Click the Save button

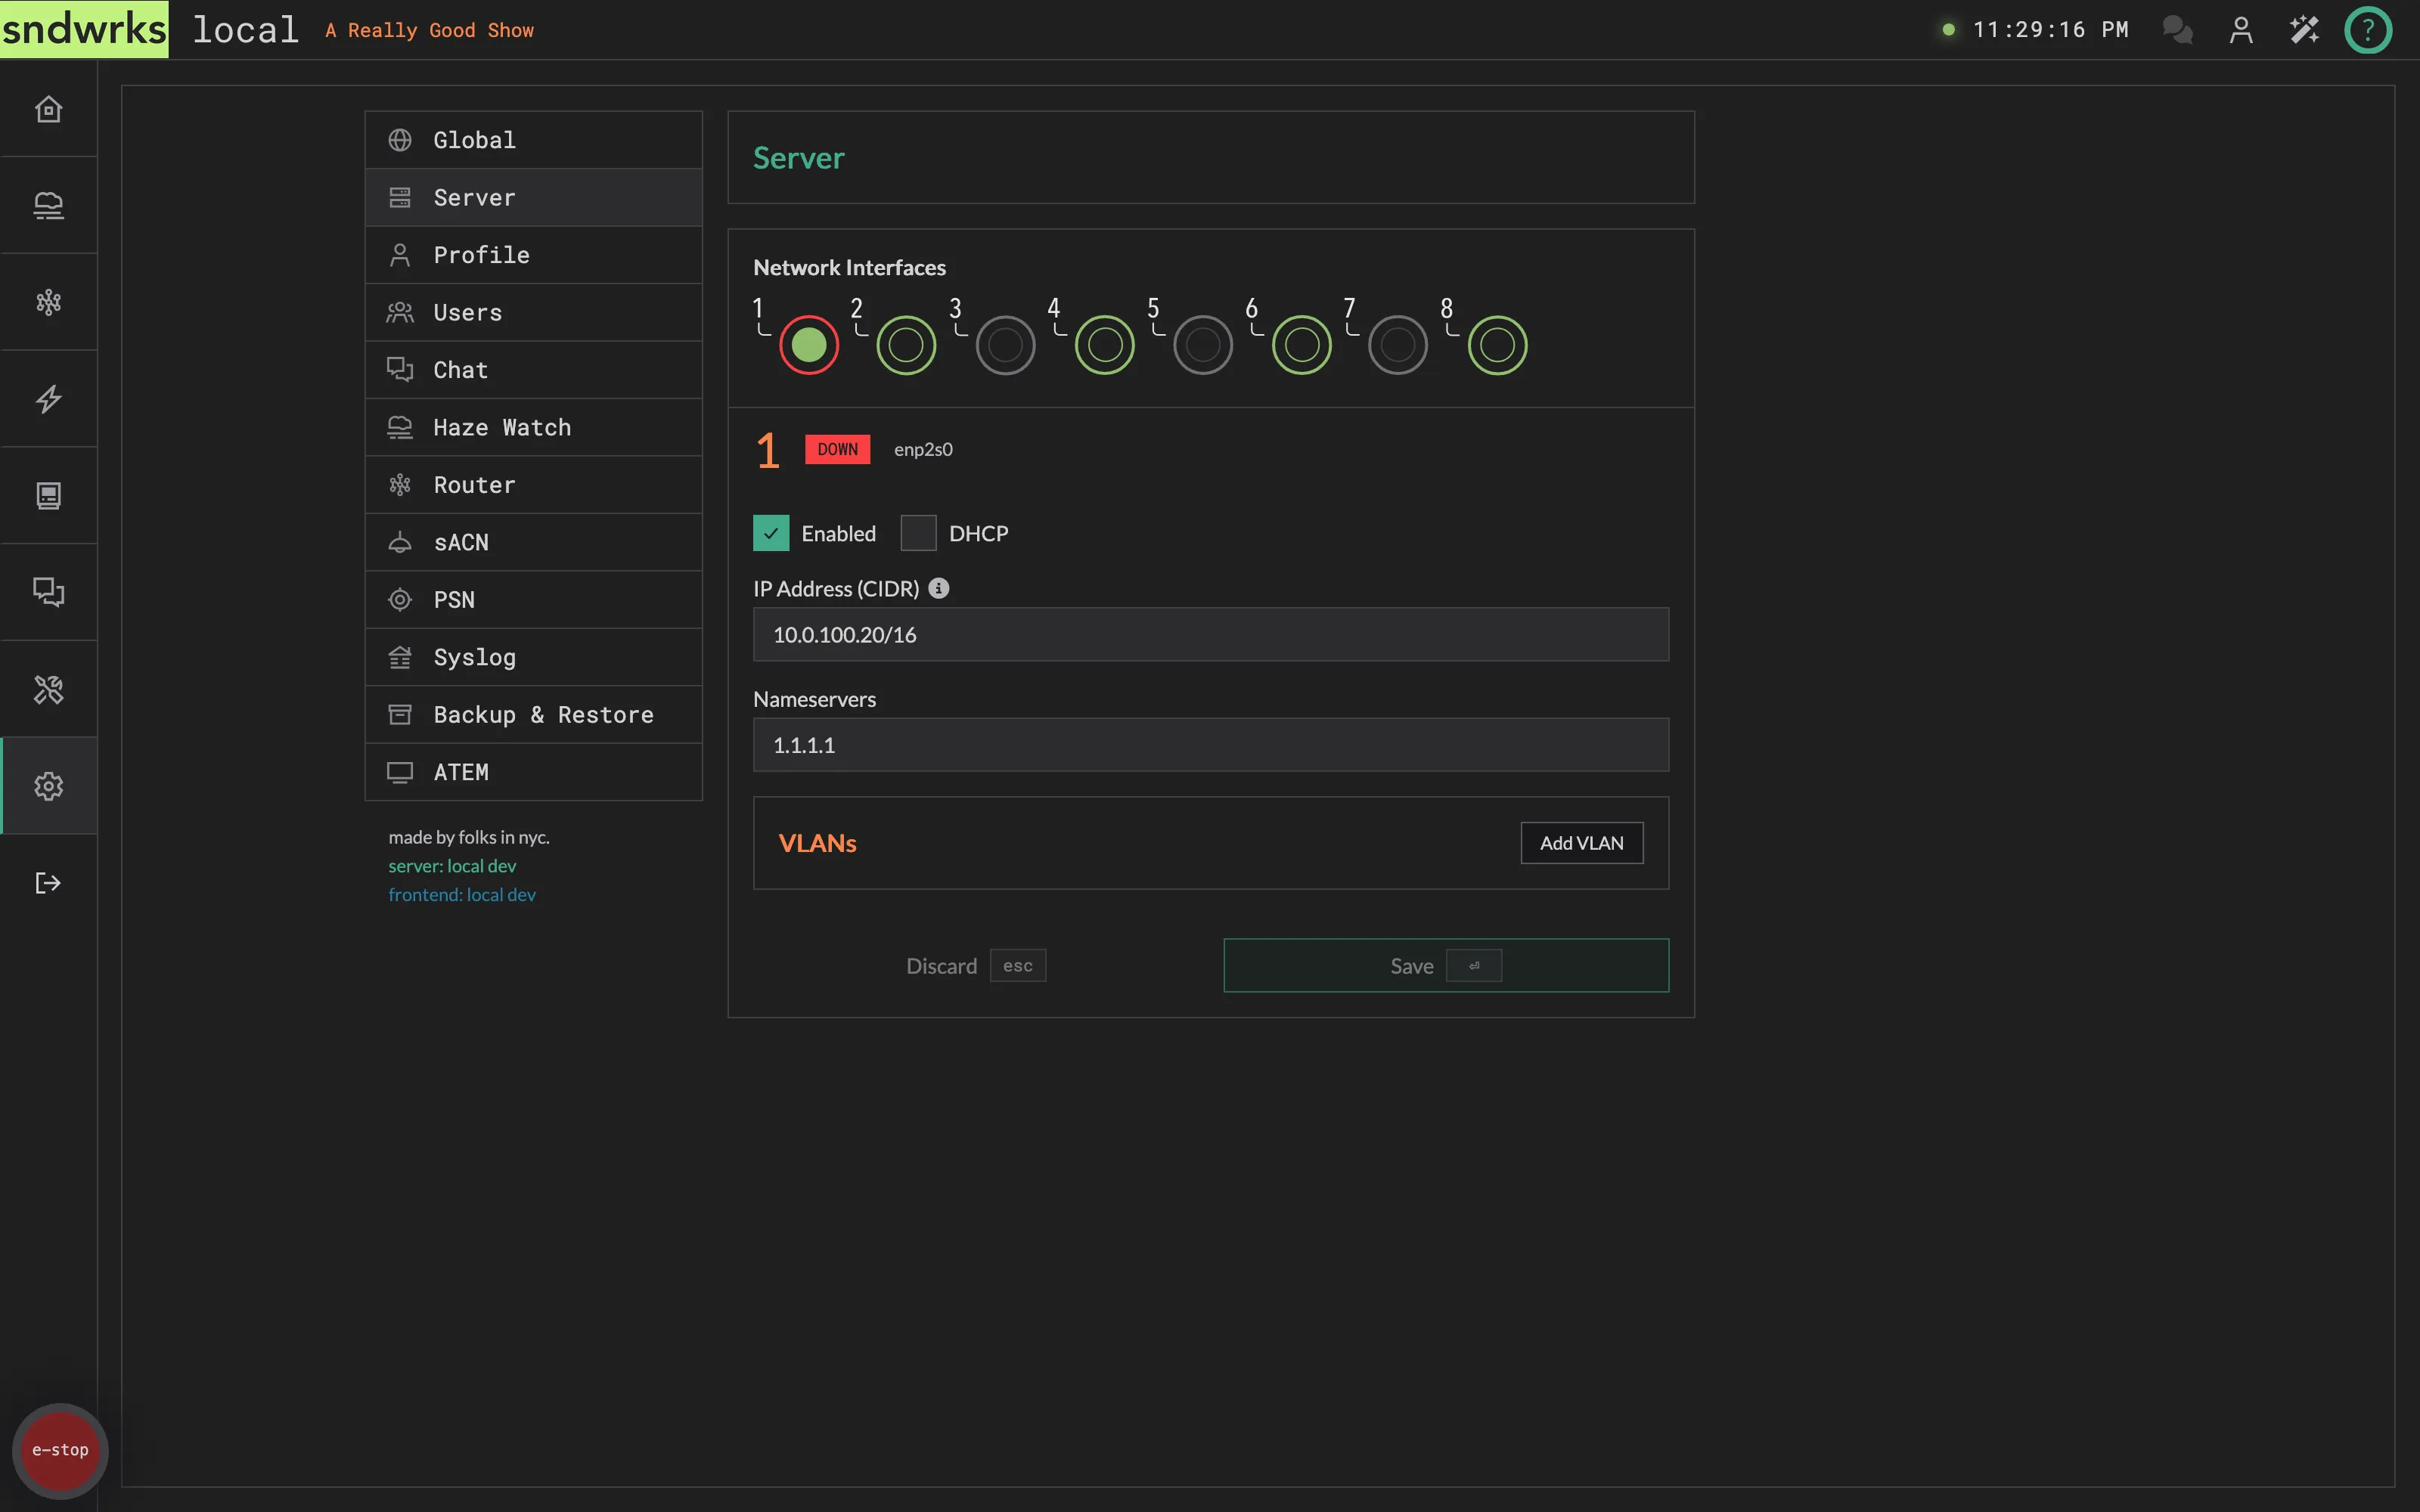pos(1445,965)
